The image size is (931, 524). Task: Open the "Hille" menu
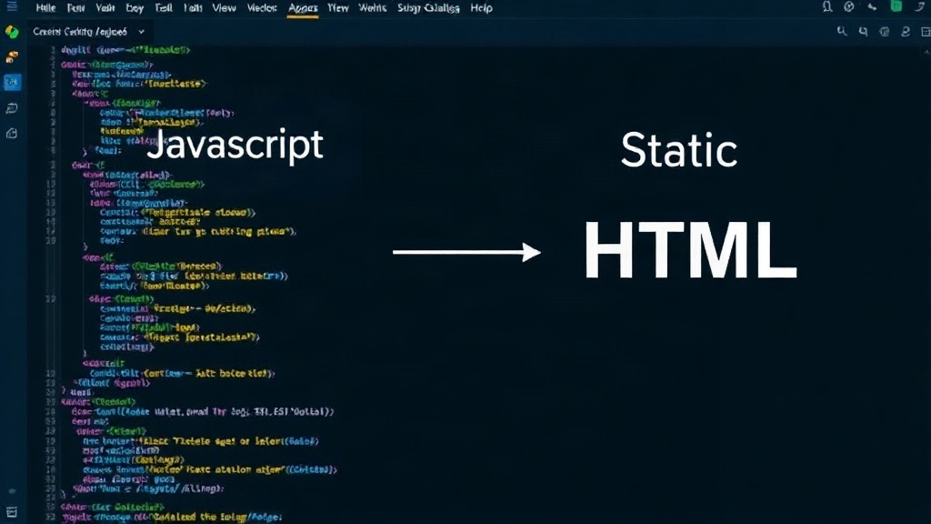tap(45, 8)
